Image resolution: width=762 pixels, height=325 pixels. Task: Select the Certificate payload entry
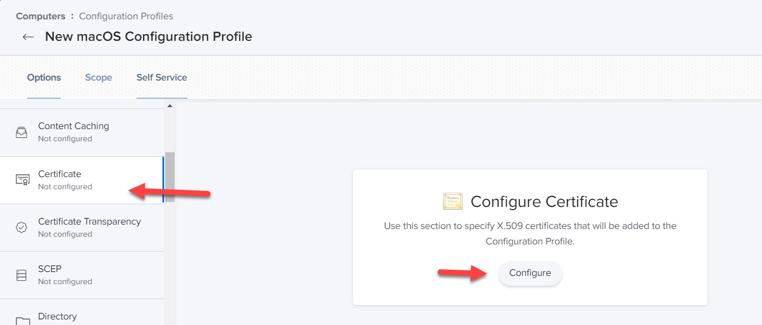tap(82, 180)
